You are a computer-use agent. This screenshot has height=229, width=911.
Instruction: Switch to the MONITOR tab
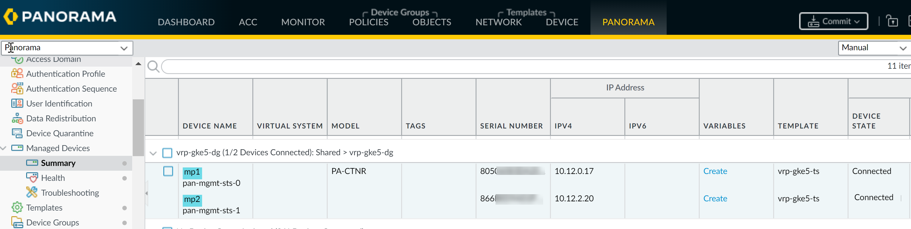coord(303,22)
